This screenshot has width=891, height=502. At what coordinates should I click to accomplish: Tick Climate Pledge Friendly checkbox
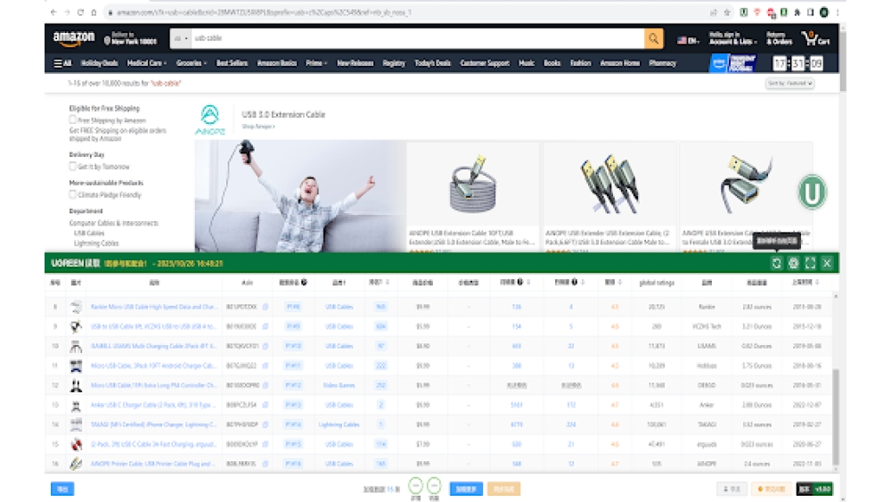tap(73, 194)
